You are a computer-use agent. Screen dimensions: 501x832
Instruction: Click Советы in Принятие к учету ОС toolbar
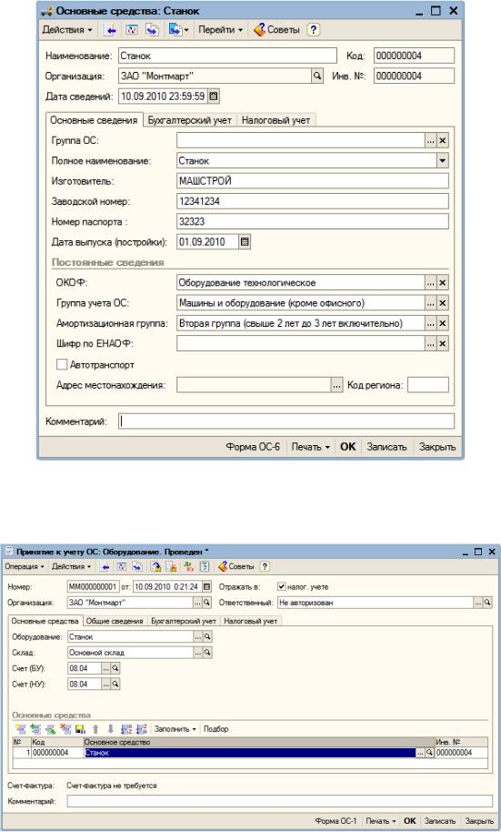pyautogui.click(x=237, y=567)
